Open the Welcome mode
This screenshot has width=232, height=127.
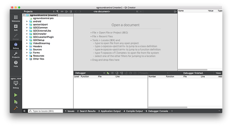point(16,18)
